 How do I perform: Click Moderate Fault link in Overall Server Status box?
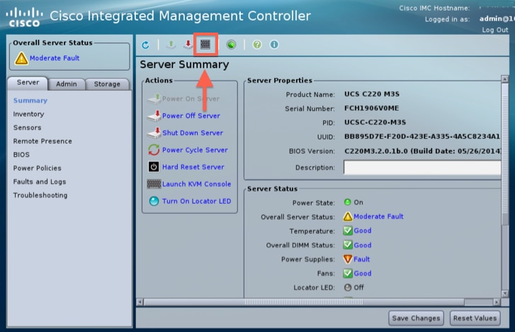pyautogui.click(x=55, y=58)
